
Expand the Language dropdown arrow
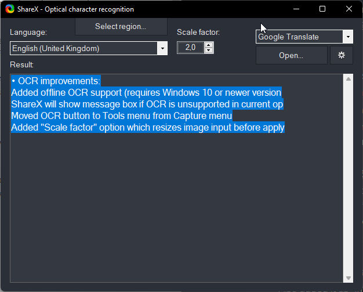pyautogui.click(x=162, y=49)
